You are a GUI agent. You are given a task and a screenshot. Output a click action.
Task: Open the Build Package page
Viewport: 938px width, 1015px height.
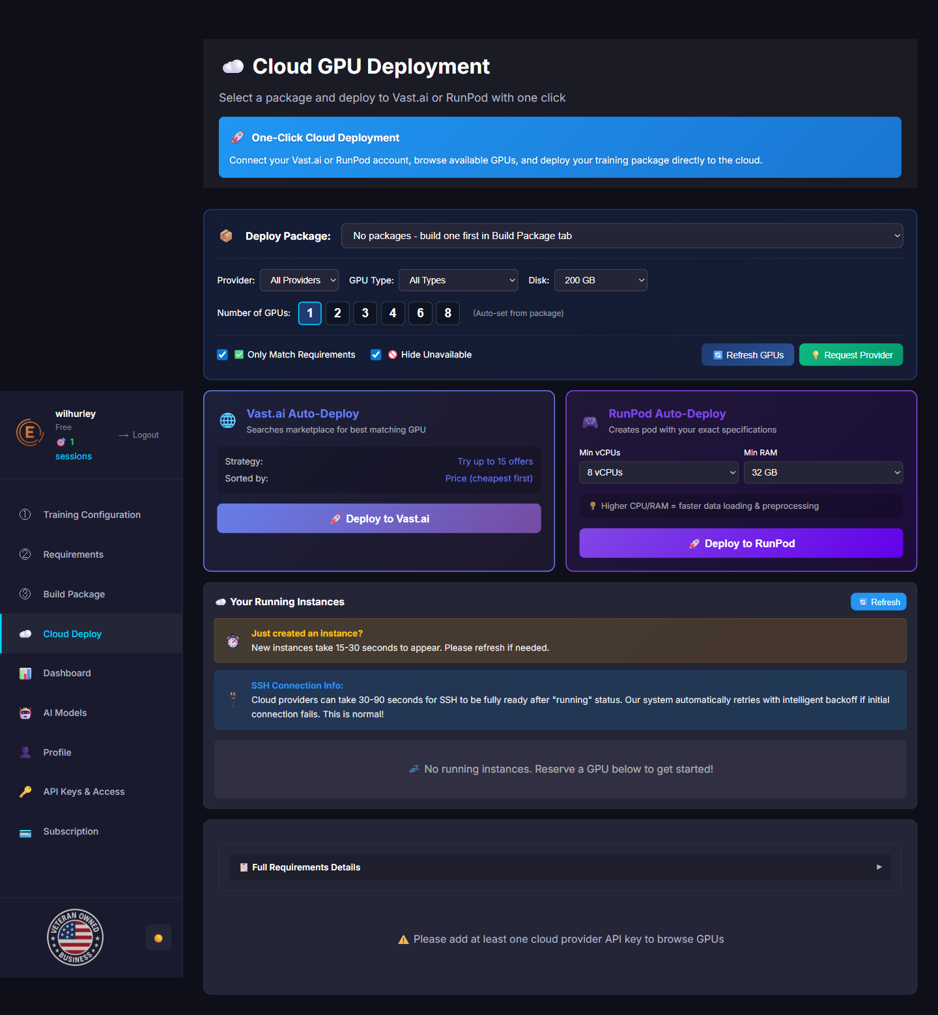click(x=74, y=594)
